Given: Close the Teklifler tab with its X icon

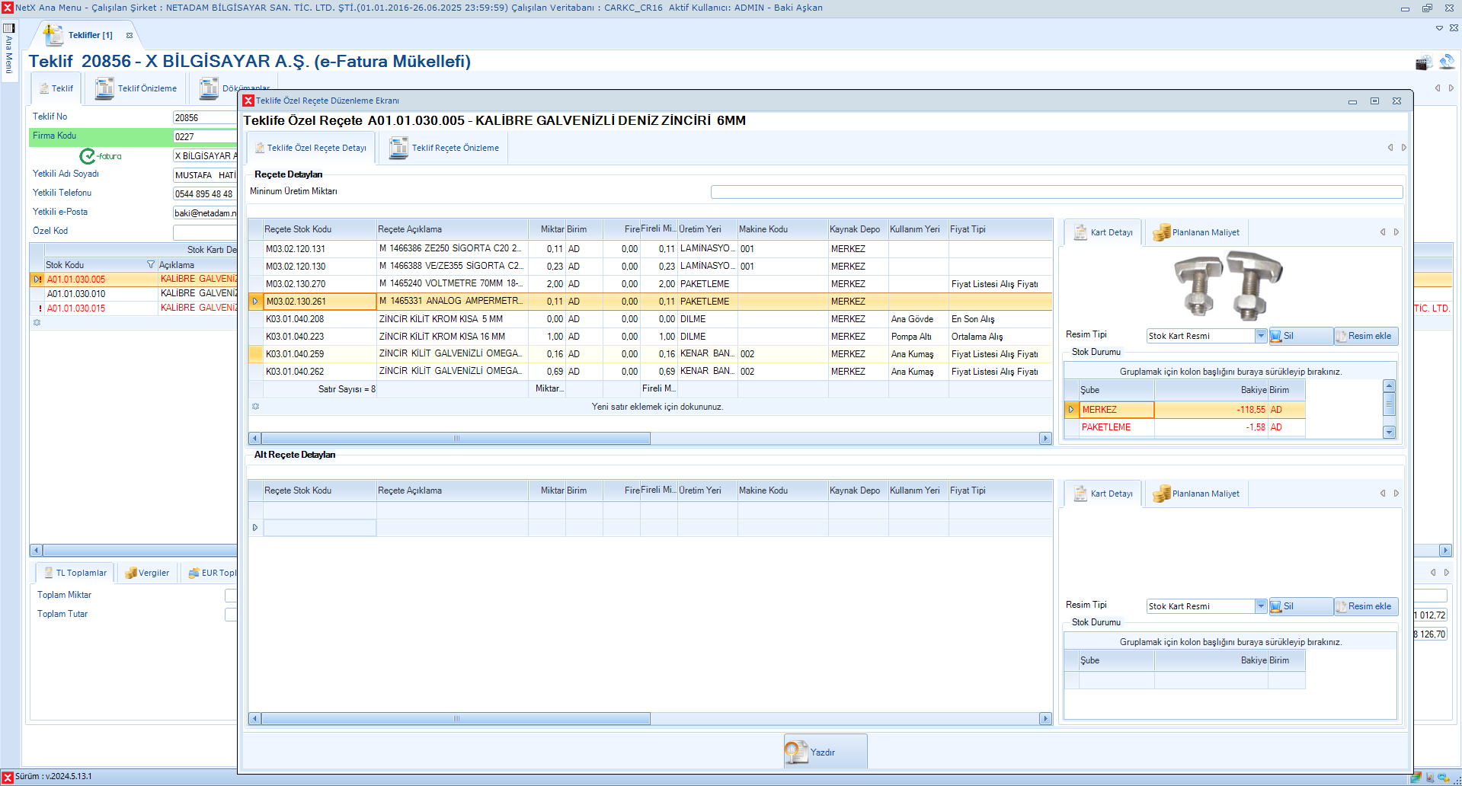Looking at the screenshot, I should (x=130, y=35).
